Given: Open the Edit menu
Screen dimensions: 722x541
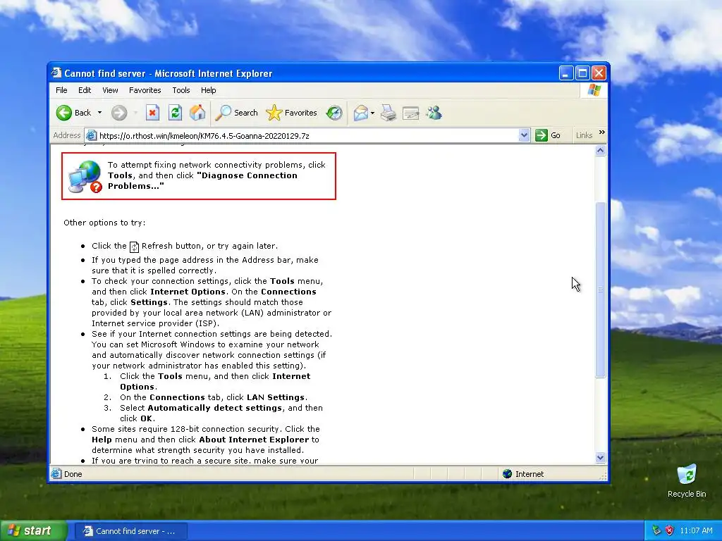Looking at the screenshot, I should (x=85, y=90).
